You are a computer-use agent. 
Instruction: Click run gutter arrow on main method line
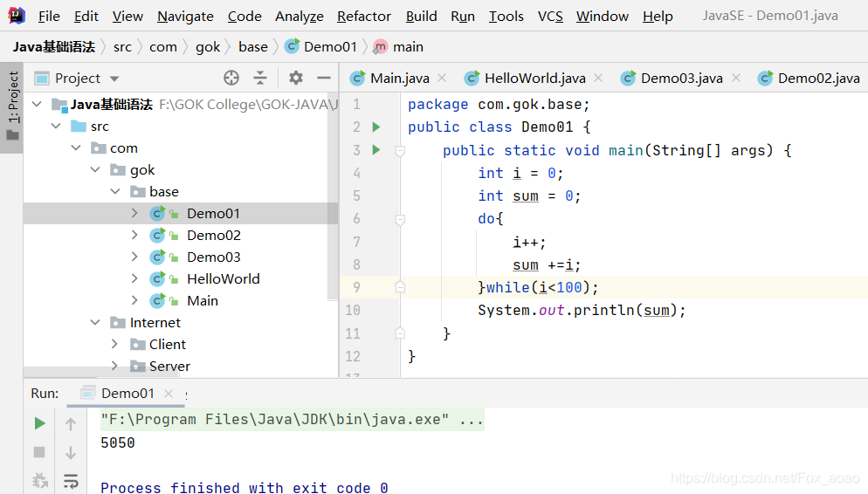tap(376, 150)
